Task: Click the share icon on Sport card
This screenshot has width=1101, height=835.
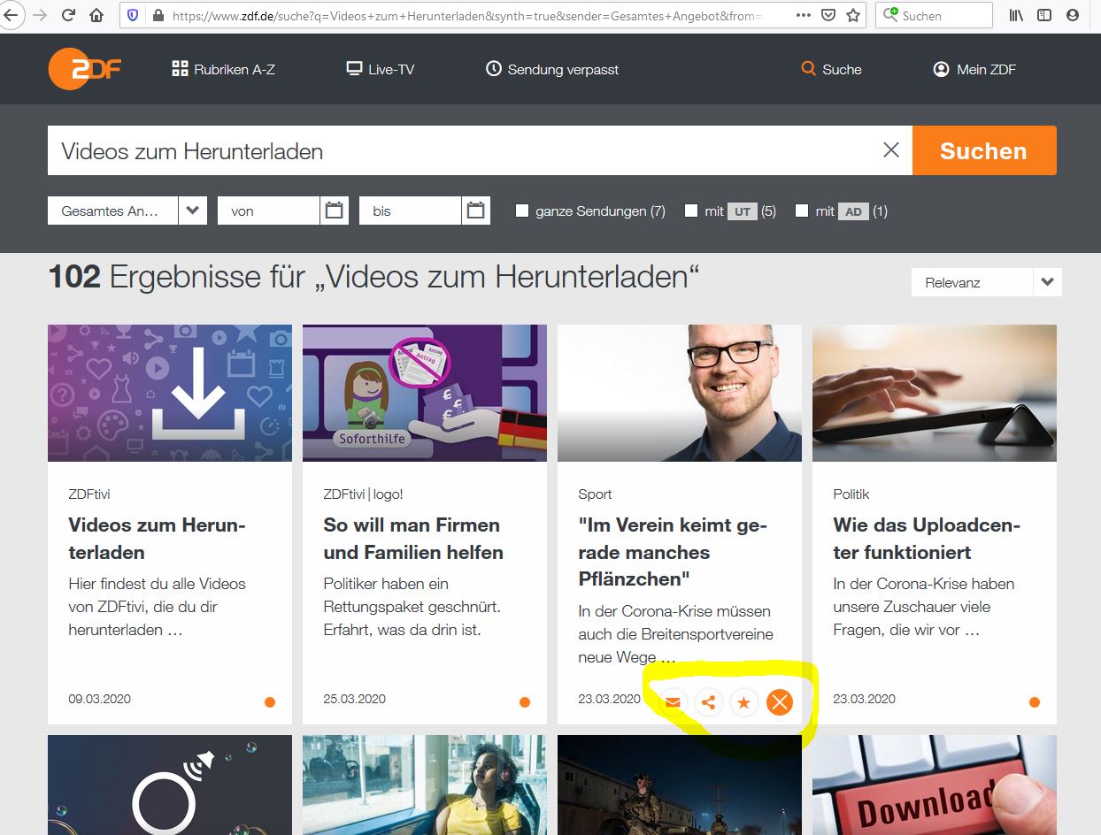Action: click(708, 702)
